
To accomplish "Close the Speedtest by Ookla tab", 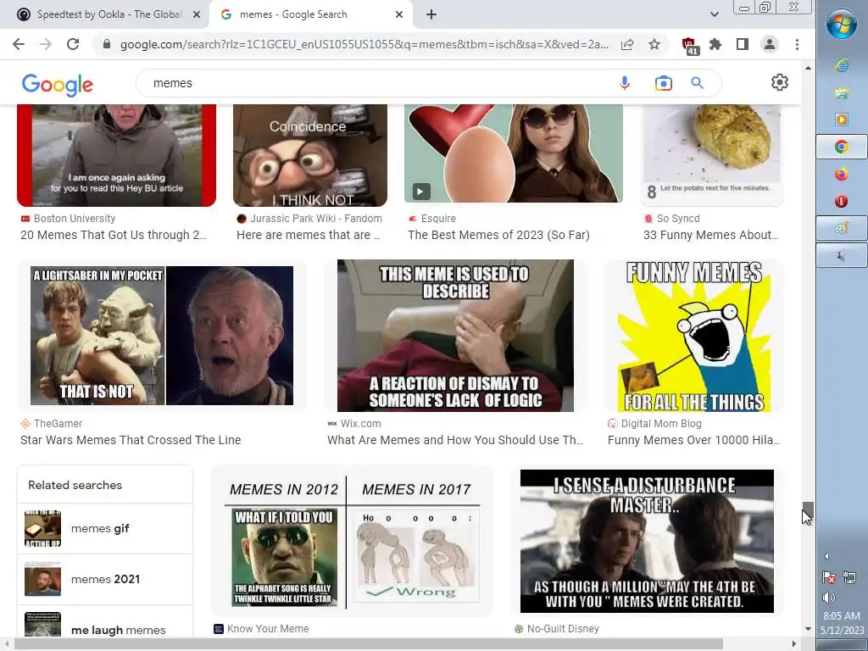I will click(197, 15).
